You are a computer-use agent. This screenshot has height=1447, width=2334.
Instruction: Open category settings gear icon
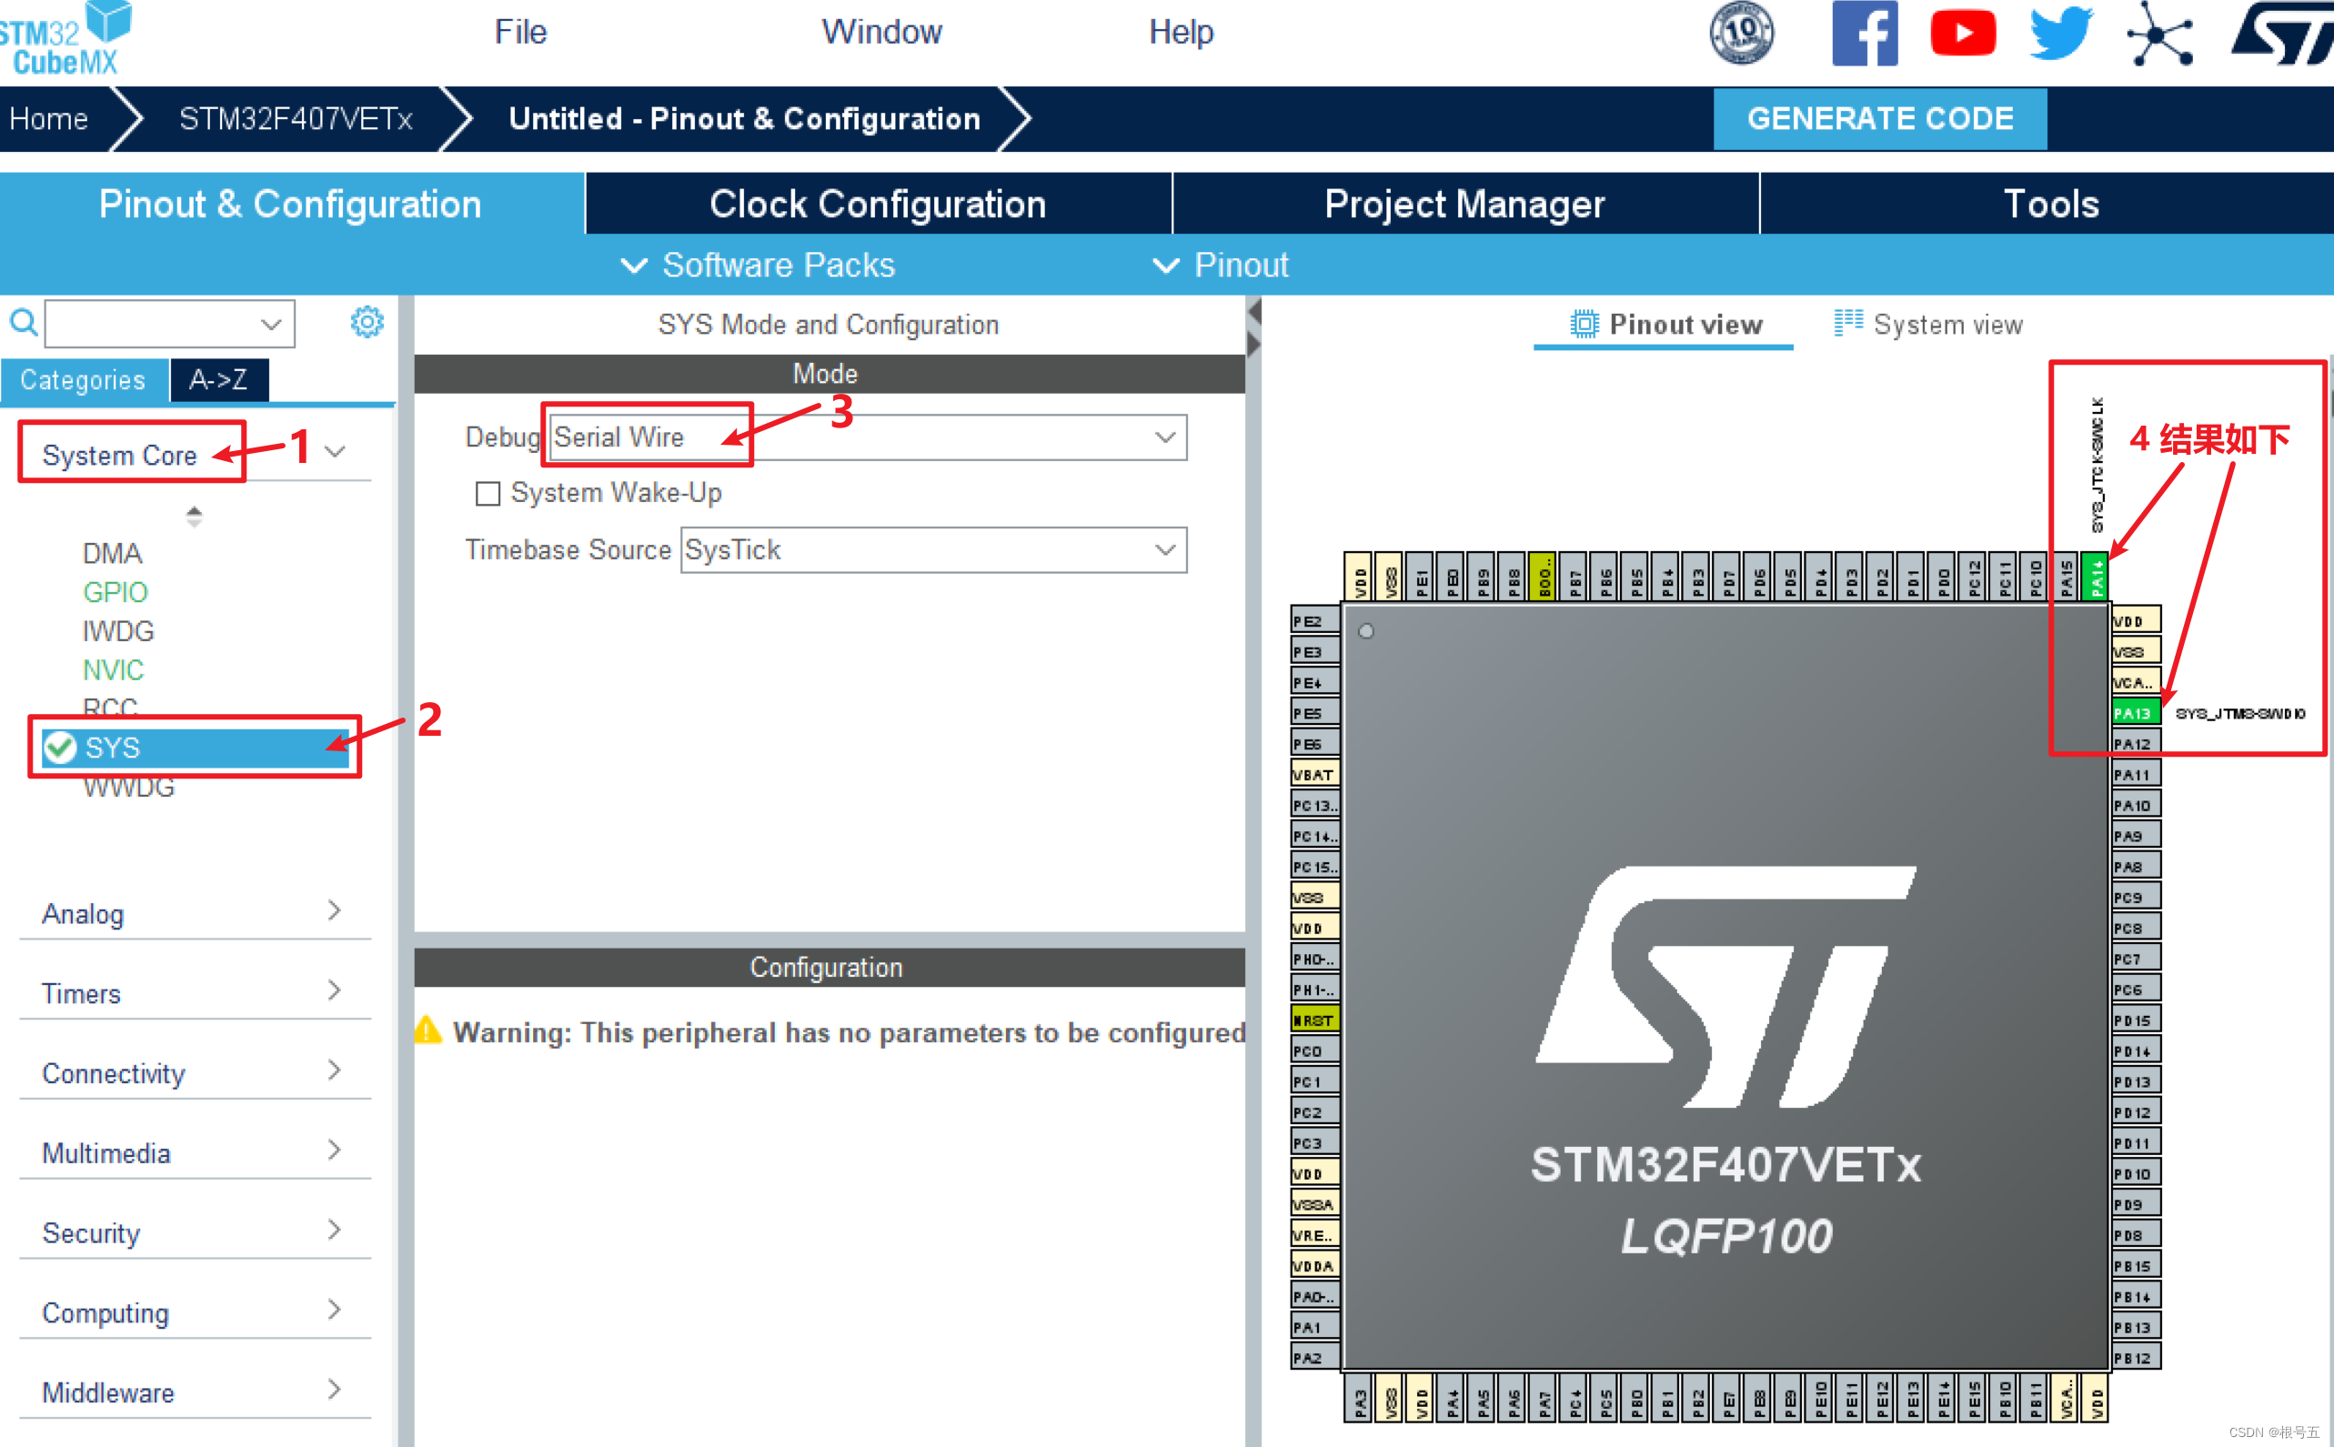(367, 323)
